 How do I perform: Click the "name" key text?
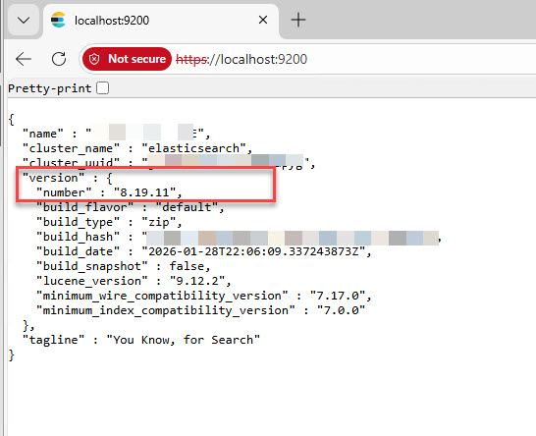(x=43, y=134)
